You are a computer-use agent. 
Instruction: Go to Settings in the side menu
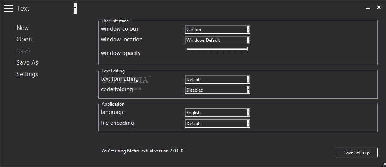[27, 74]
